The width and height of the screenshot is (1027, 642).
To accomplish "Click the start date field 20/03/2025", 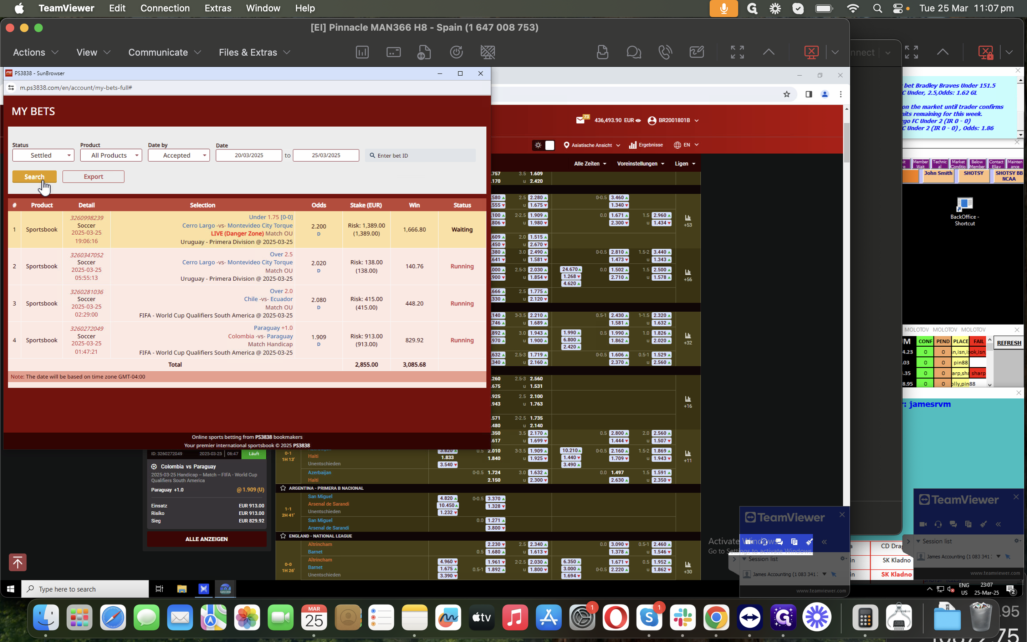I will coord(249,156).
